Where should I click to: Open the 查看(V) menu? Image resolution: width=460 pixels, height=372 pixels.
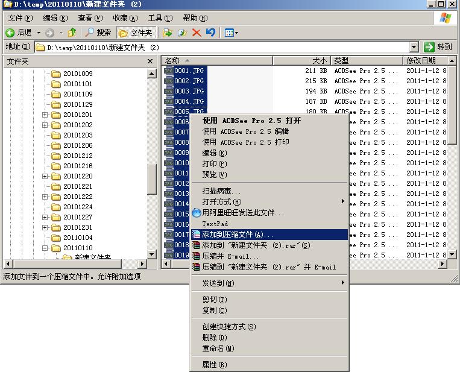90,18
